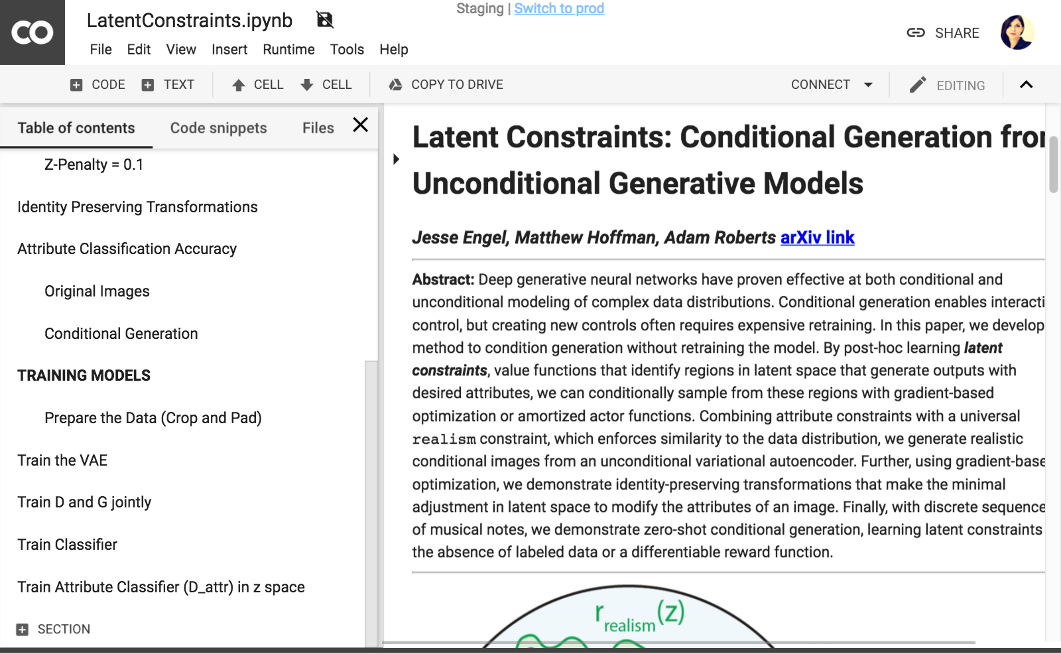Viewport: 1061px width, 654px height.
Task: Open the CONNECT dropdown arrow
Action: [868, 85]
